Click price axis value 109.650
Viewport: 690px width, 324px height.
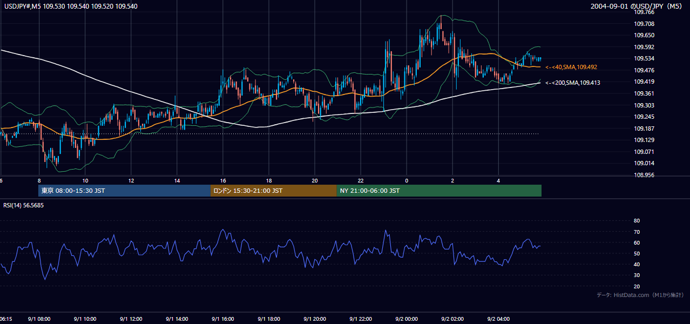(644, 35)
